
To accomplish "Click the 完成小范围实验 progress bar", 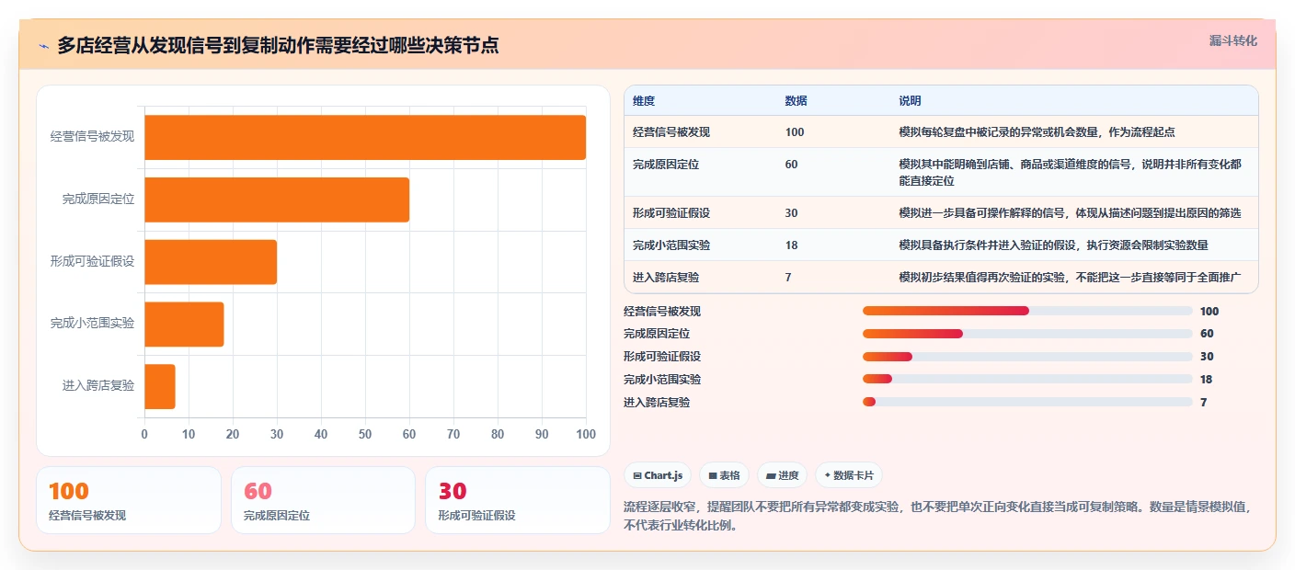I will 1027,379.
